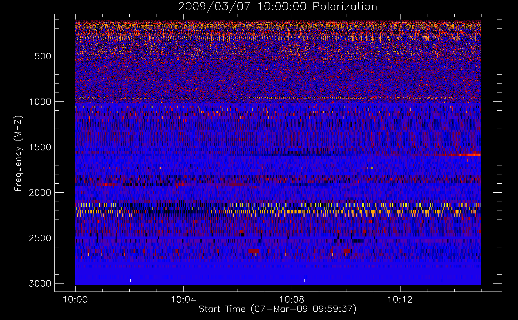The image size is (518, 320).
Task: Click the 10:08 time axis label
Action: pyautogui.click(x=292, y=300)
